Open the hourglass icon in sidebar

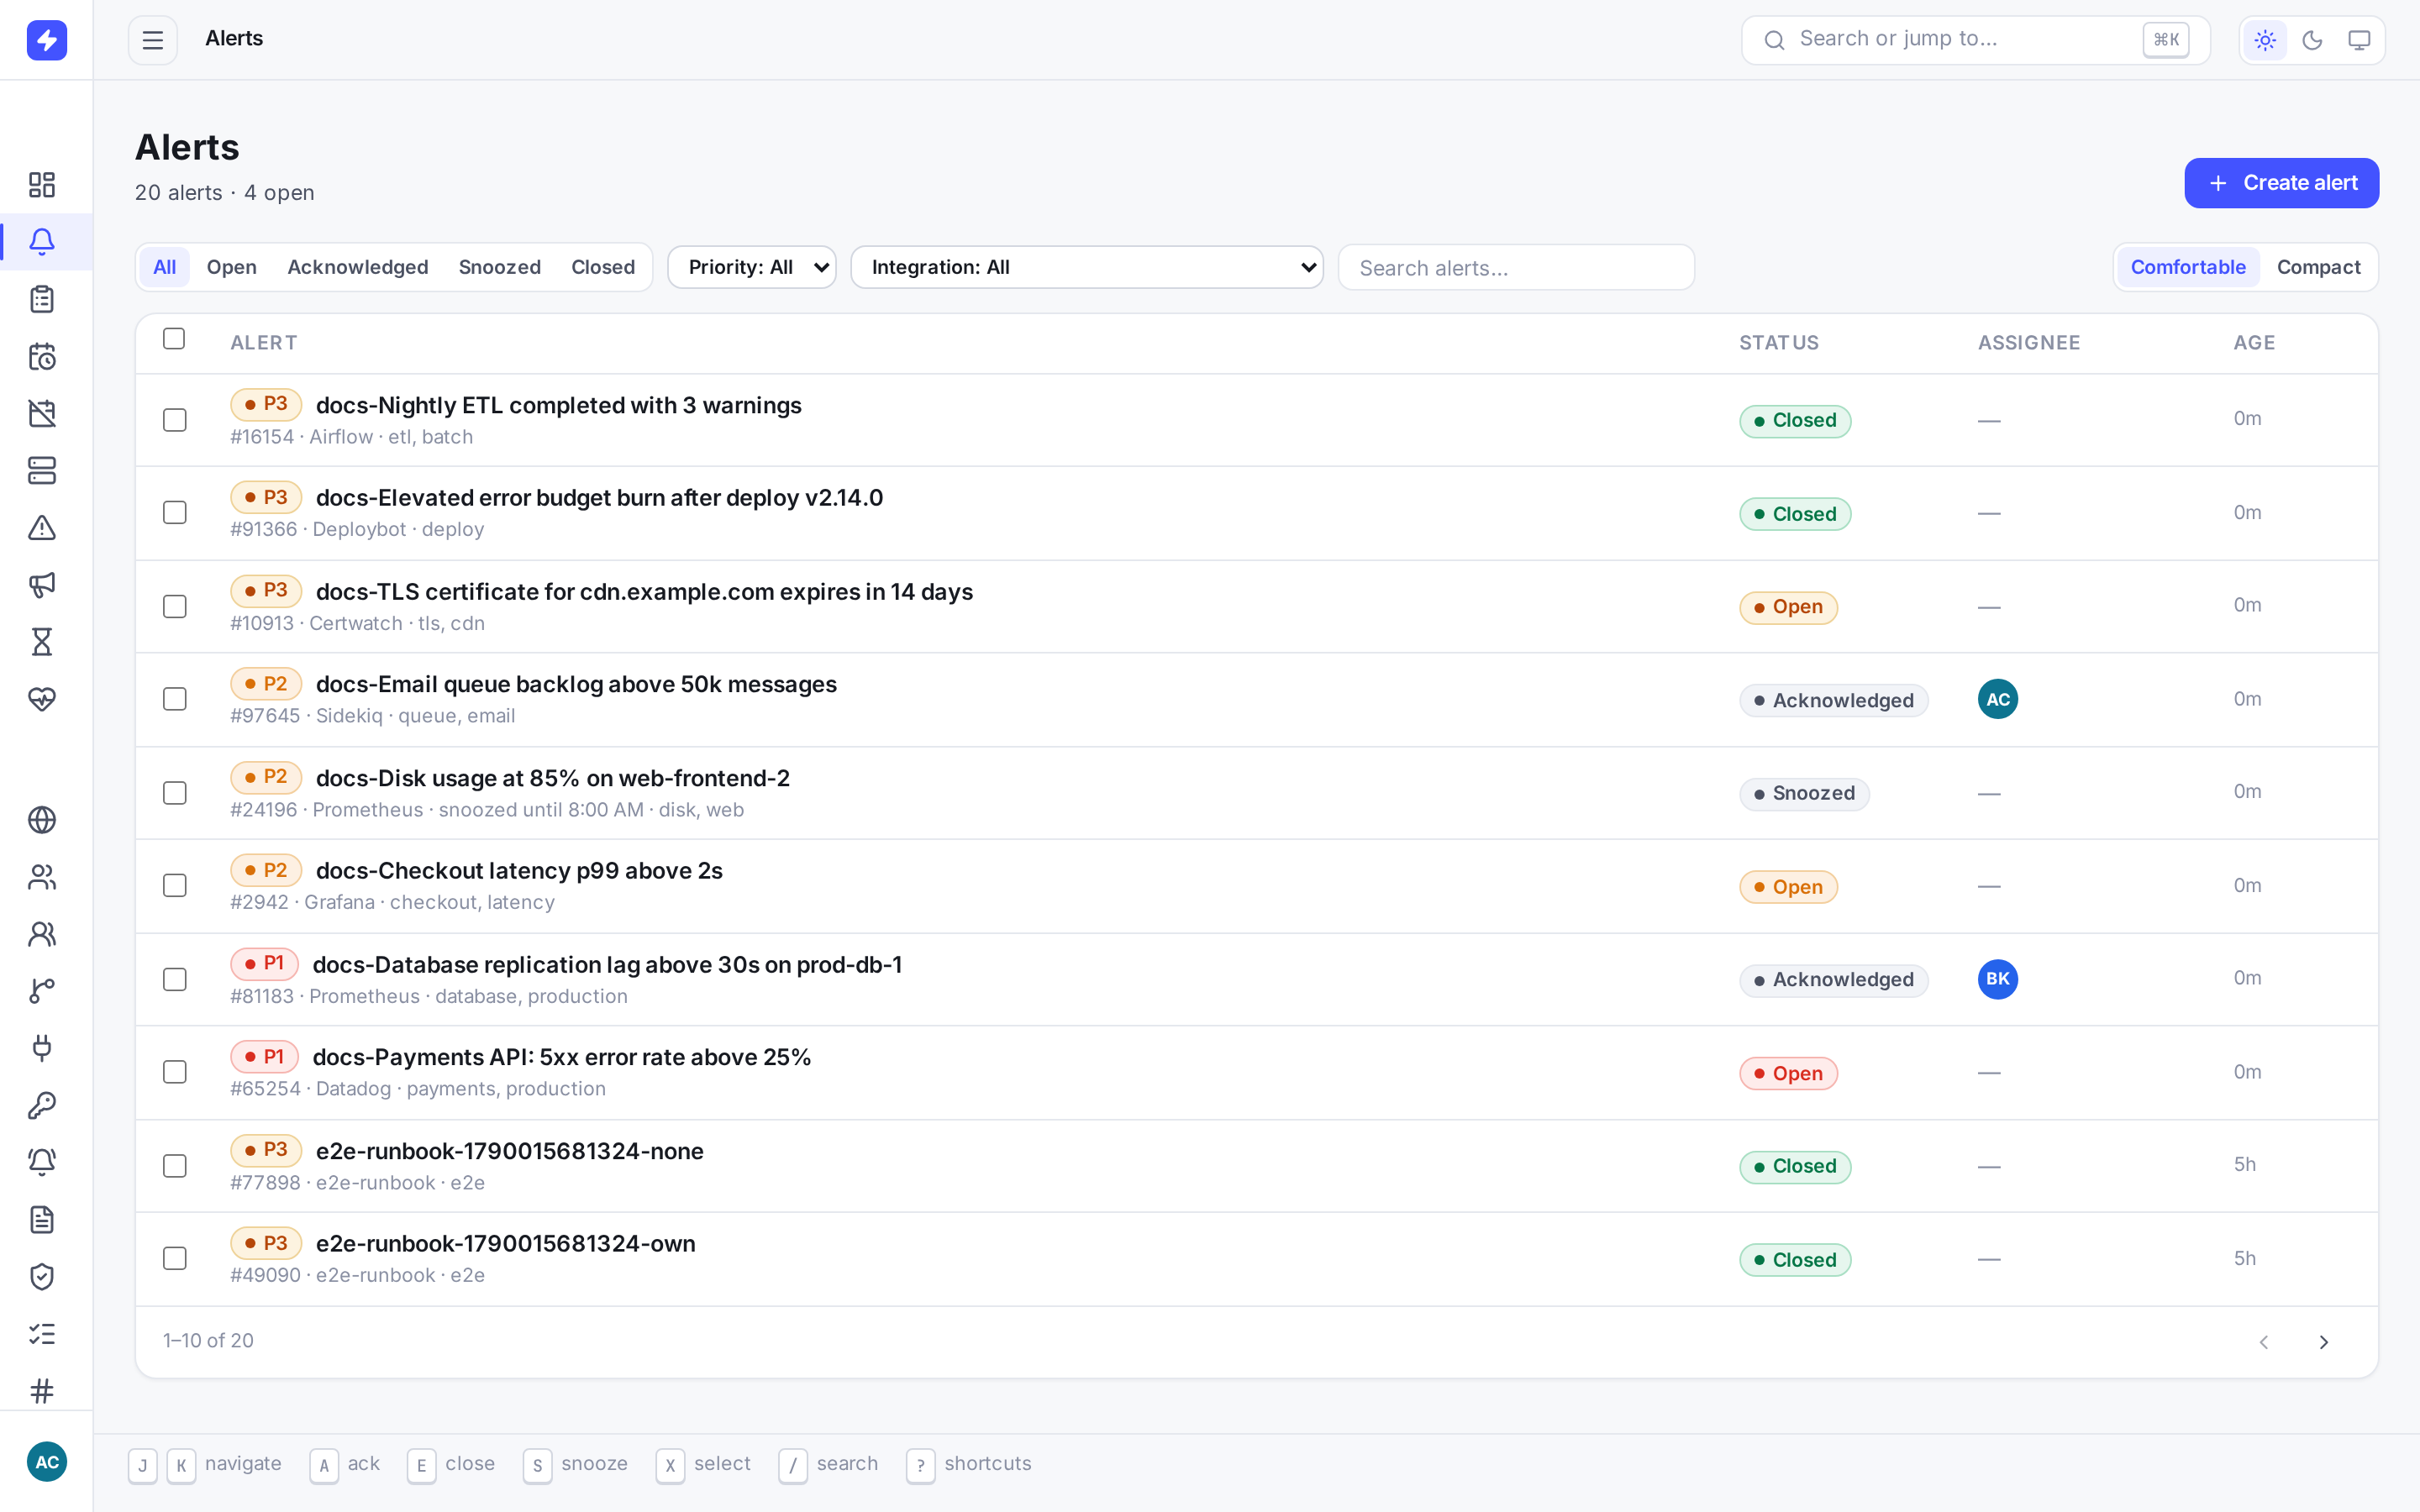coord(42,642)
